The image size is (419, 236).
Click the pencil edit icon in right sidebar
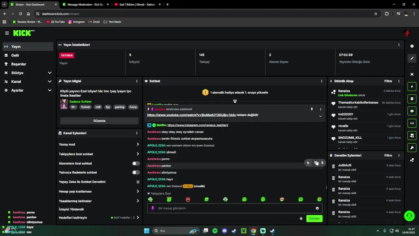click(412, 58)
